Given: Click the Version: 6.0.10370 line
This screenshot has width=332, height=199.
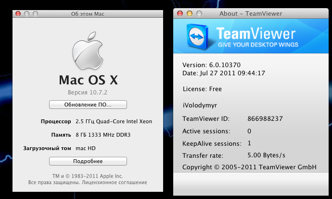Looking at the screenshot, I should pyautogui.click(x=211, y=65).
